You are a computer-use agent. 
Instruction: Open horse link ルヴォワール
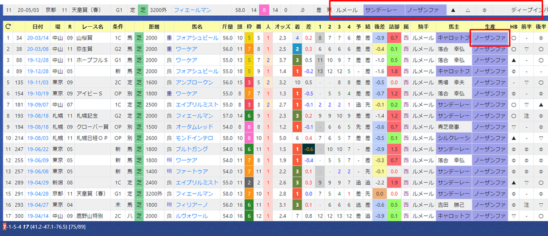192,216
